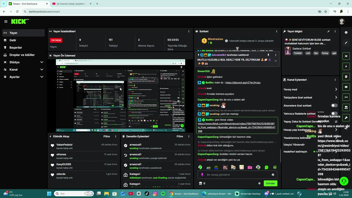This screenshot has height=198, width=352.
Task: Open the hamburger menu beside Kick logo
Action: pos(6,21)
